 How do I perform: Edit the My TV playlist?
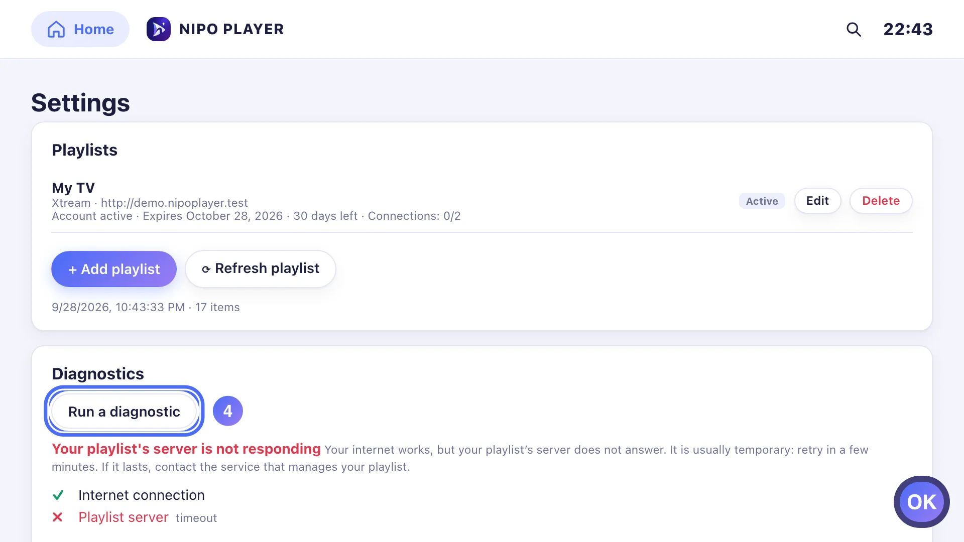tap(817, 201)
